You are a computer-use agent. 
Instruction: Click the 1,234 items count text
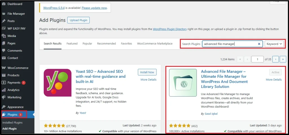(227, 59)
